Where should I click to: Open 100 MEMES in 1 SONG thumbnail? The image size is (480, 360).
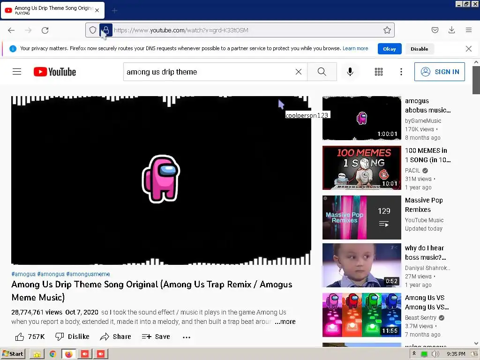click(x=361, y=168)
